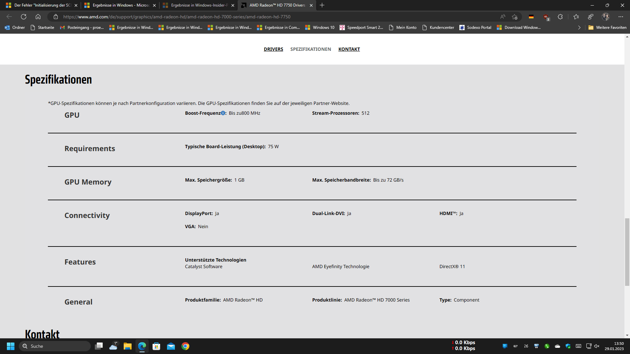Open the Download Windows bookmark

[x=518, y=28]
